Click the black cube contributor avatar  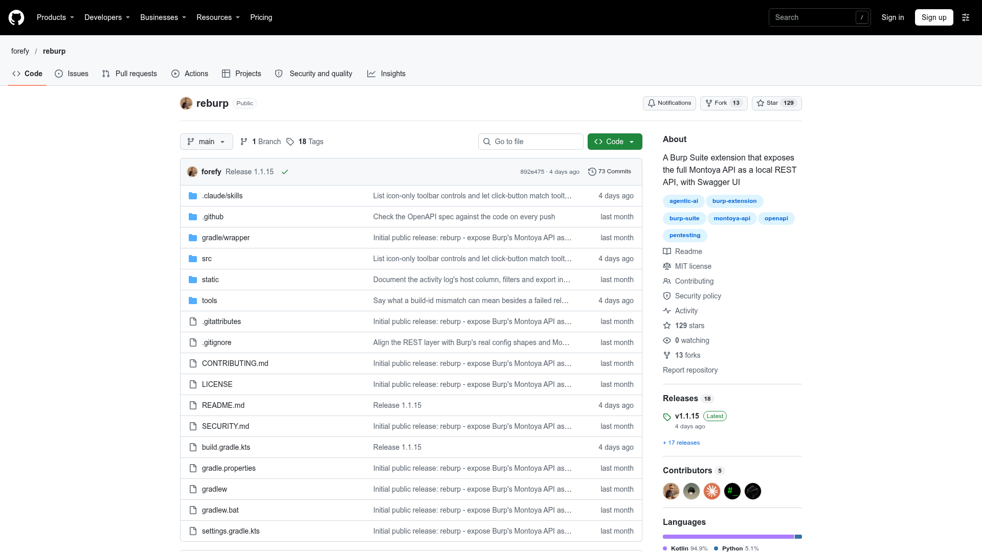(x=753, y=491)
